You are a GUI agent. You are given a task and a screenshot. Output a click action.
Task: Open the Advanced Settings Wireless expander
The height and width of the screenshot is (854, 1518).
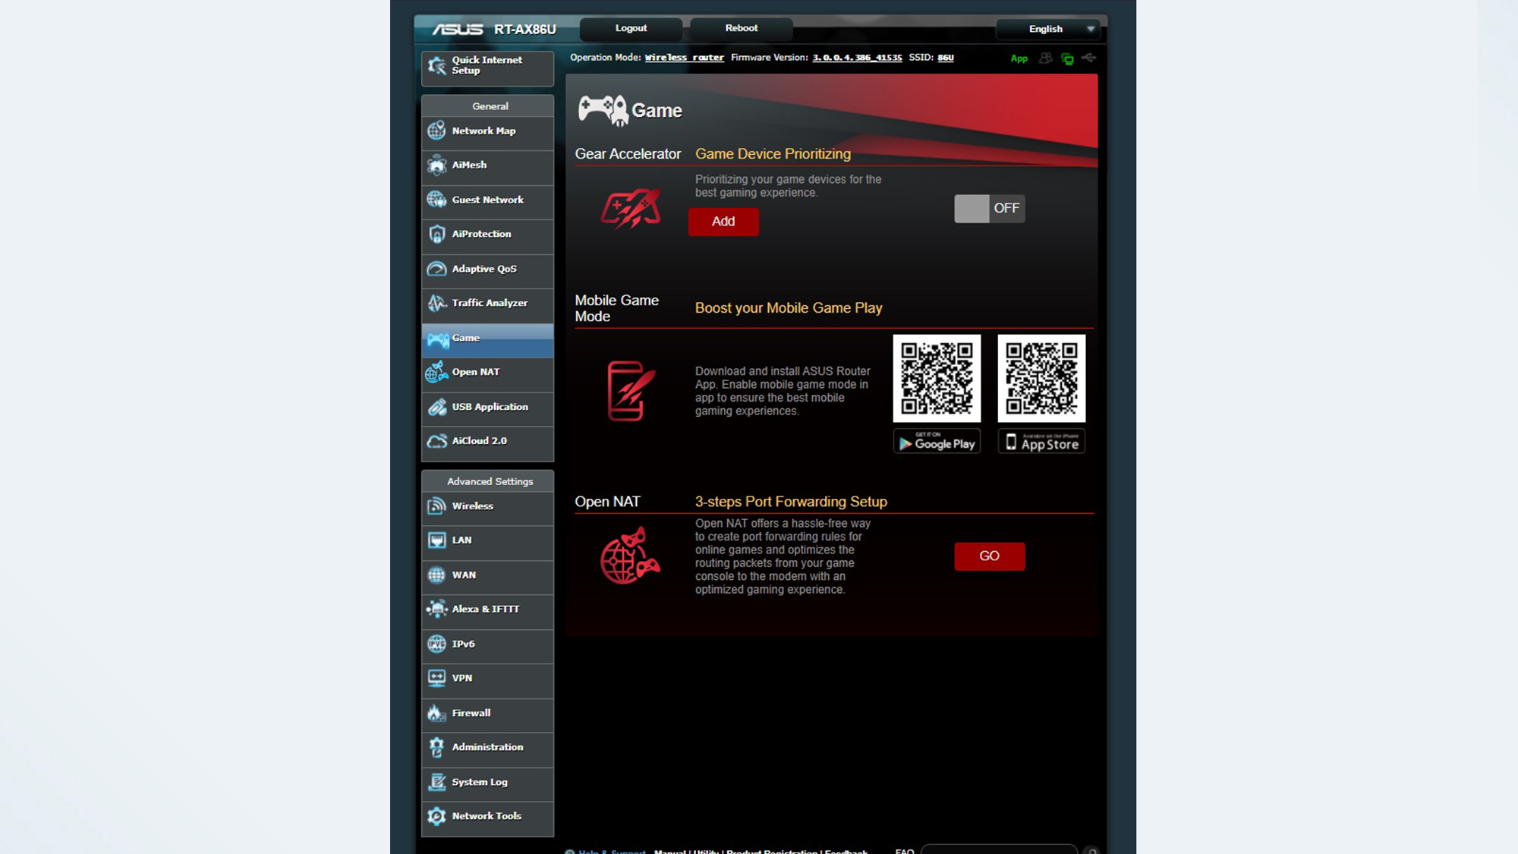click(x=487, y=506)
